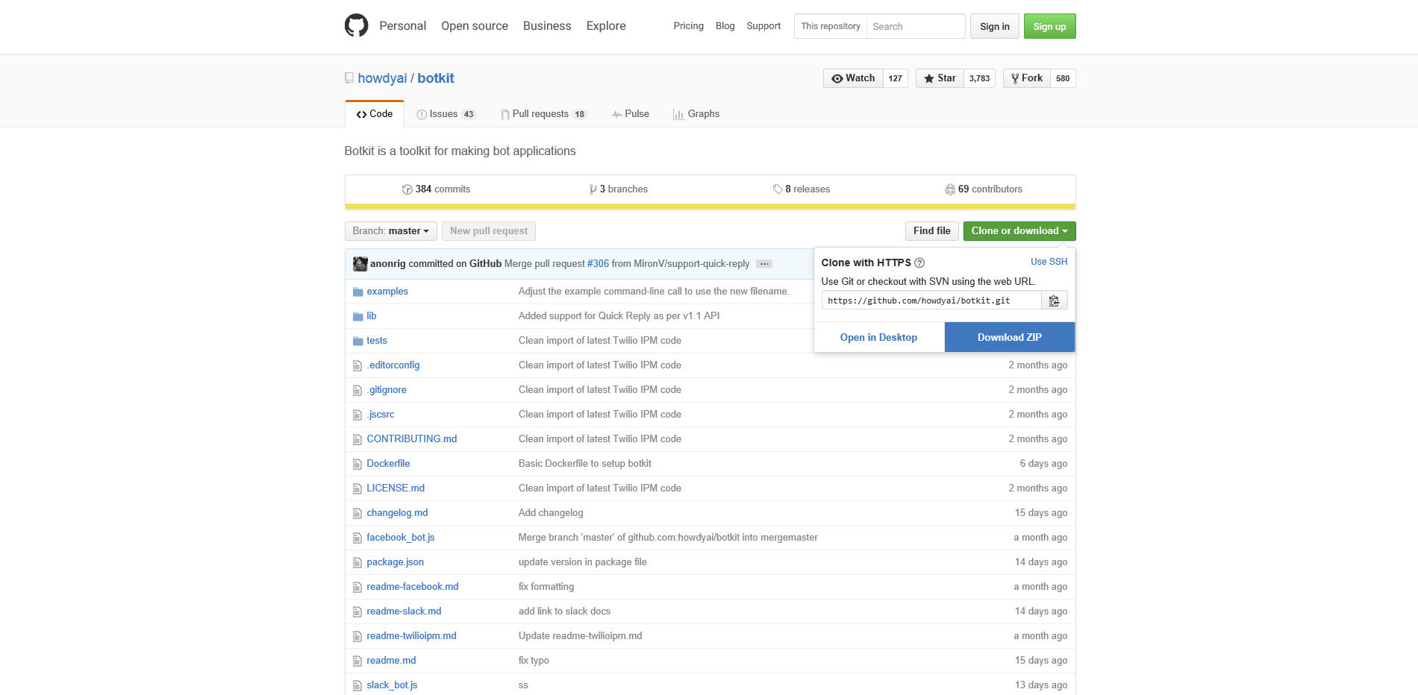The height and width of the screenshot is (695, 1418).
Task: Open the Clone or download dropdown
Action: (1019, 231)
